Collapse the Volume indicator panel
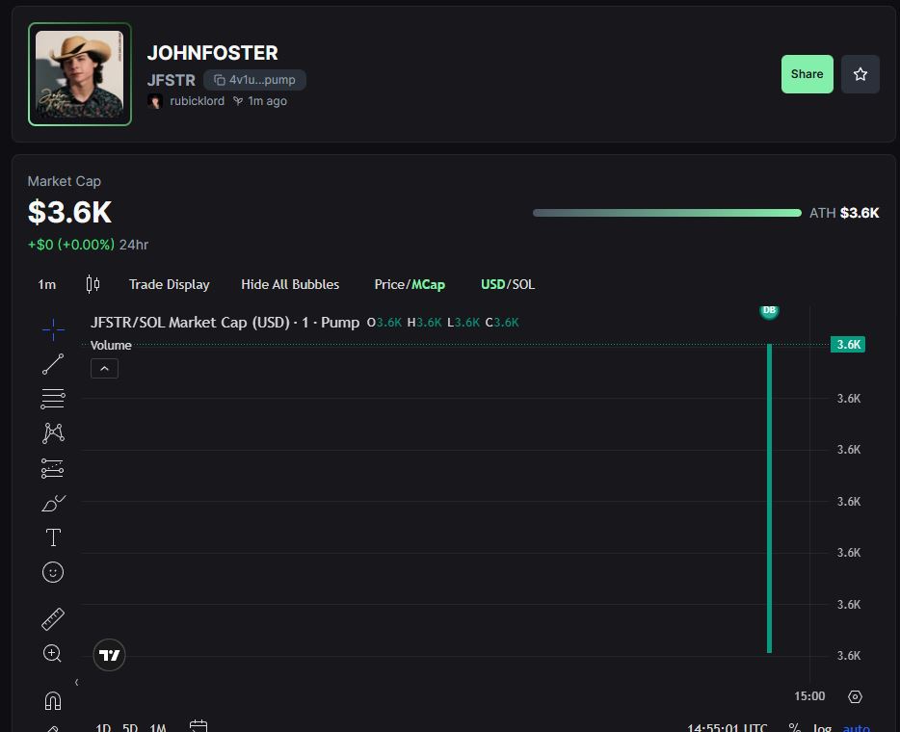This screenshot has width=900, height=732. 104,368
